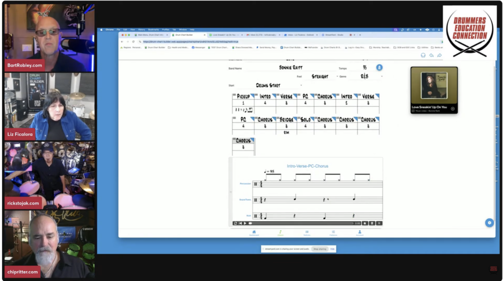Toggle the loop icon in the player
This screenshot has height=281, width=503.
point(235,223)
